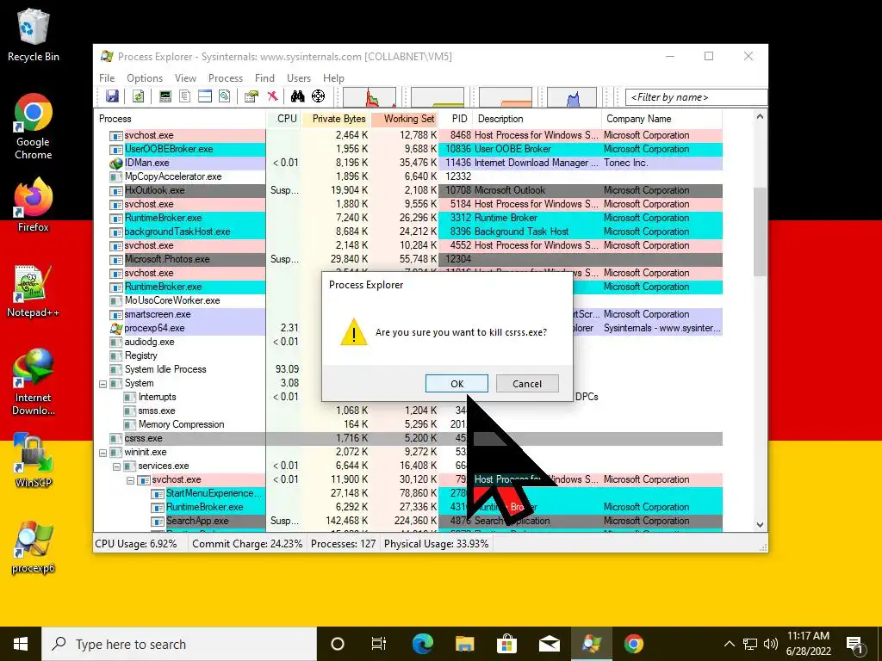Click the CPU Usage 6.92% status entry
882x661 pixels.
136,544
